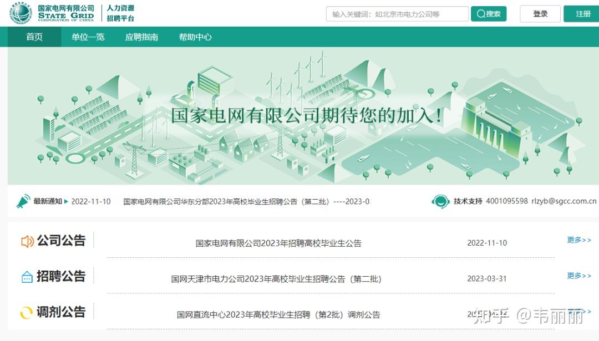Click the megaphone latest-notice icon
The width and height of the screenshot is (599, 341).
[x=23, y=201]
